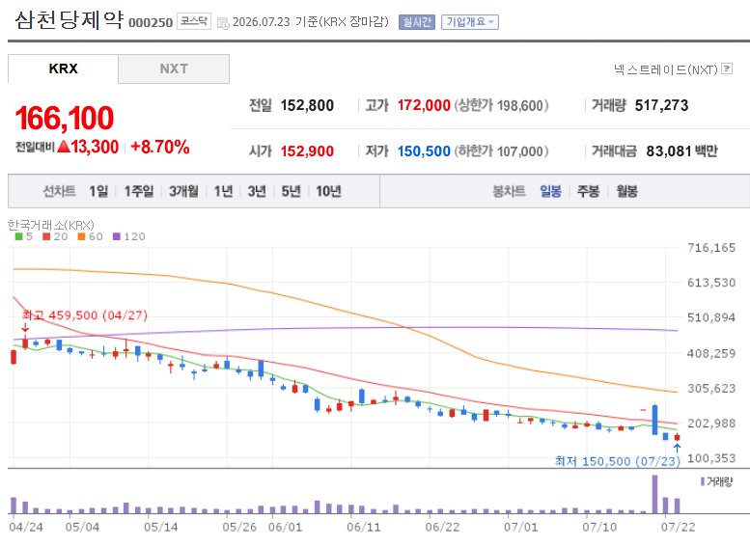Click the upper limit 상한가 198,600 text
Screen dimensions: 750x547
click(501, 105)
